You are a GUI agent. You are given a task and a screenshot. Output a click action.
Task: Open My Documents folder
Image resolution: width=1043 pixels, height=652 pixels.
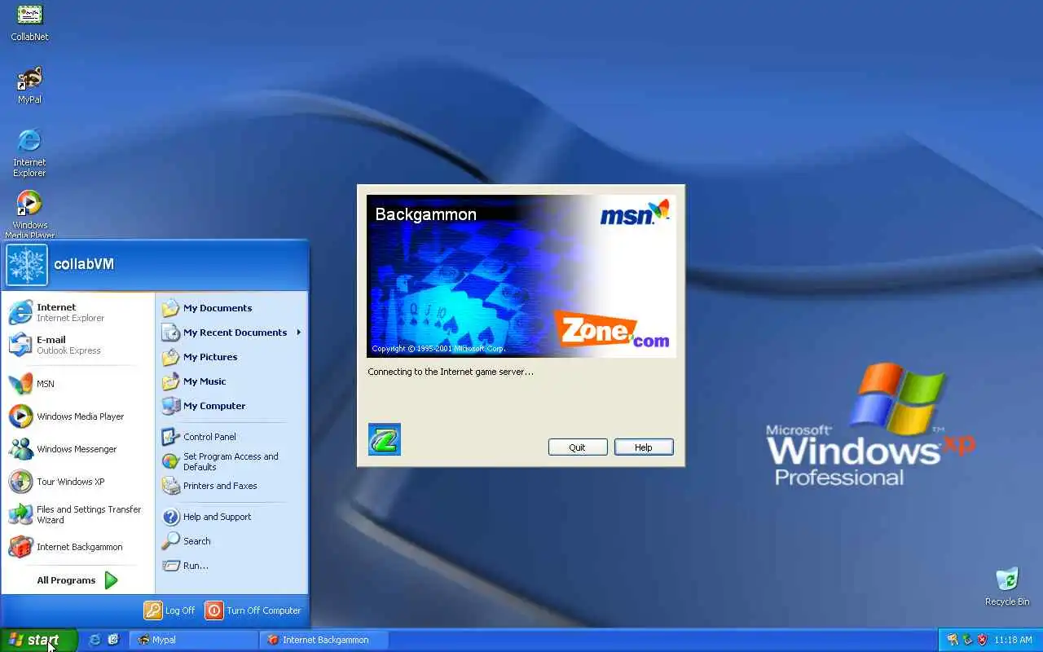coord(231,308)
